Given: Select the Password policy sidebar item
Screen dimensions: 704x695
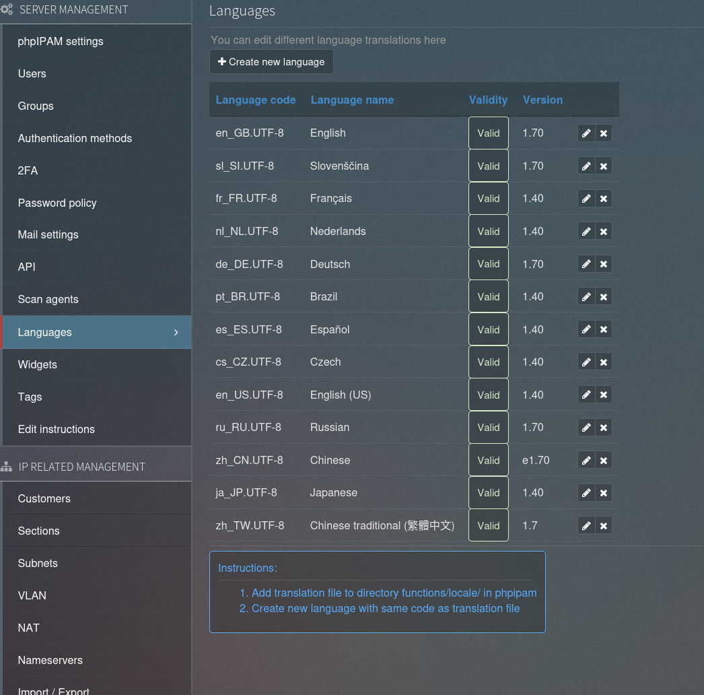Looking at the screenshot, I should click(x=57, y=203).
